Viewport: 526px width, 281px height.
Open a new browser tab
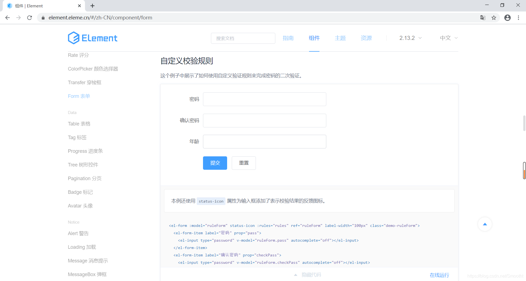click(93, 6)
